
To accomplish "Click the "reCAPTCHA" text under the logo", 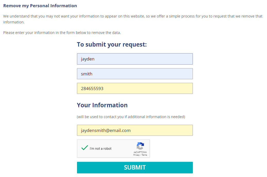I will click(x=140, y=152).
